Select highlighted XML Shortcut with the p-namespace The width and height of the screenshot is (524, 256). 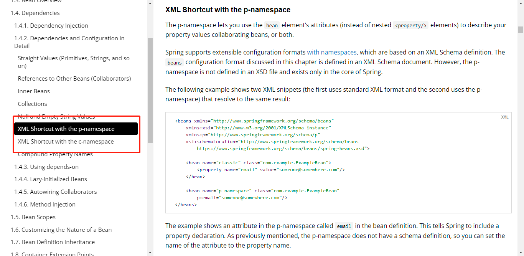pyautogui.click(x=66, y=129)
